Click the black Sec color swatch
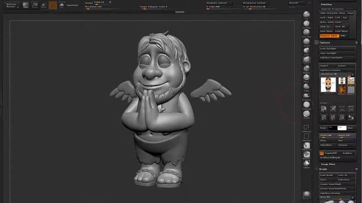362x203 pixels. pyautogui.click(x=333, y=128)
